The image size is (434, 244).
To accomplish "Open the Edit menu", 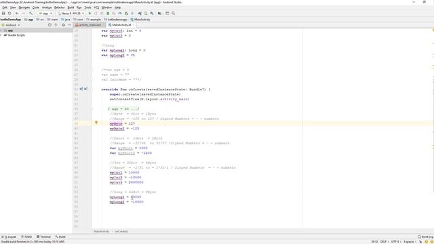I will [5, 7].
